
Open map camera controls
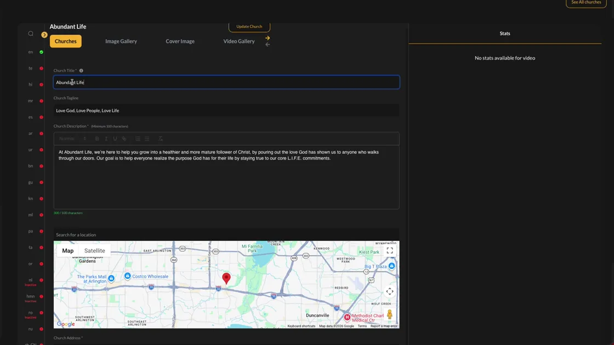pos(390,291)
